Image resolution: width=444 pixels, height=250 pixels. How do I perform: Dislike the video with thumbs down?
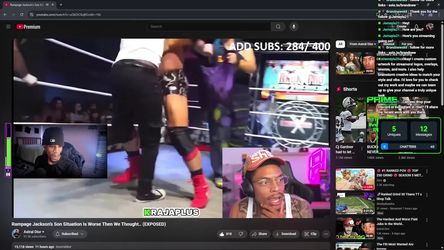point(241,234)
